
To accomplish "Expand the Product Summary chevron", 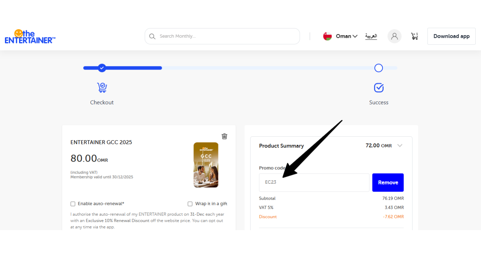I will [400, 145].
